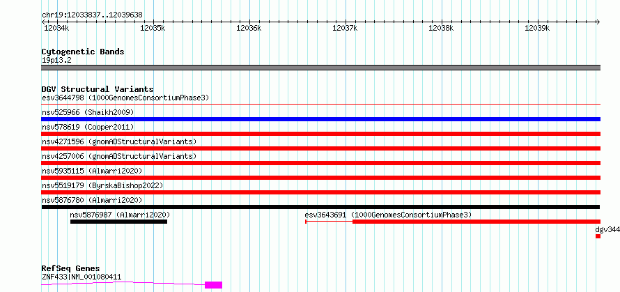This screenshot has height=292, width=620.
Task: Open the DGV Structural Variants track heading
Action: click(98, 89)
